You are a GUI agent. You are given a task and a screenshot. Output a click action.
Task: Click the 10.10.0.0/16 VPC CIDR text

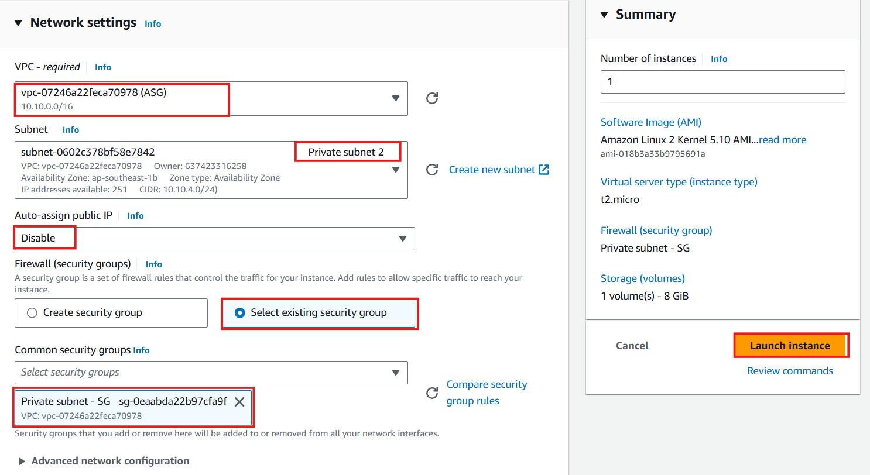47,106
